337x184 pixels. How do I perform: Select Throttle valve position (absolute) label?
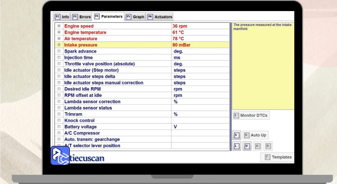click(100, 64)
